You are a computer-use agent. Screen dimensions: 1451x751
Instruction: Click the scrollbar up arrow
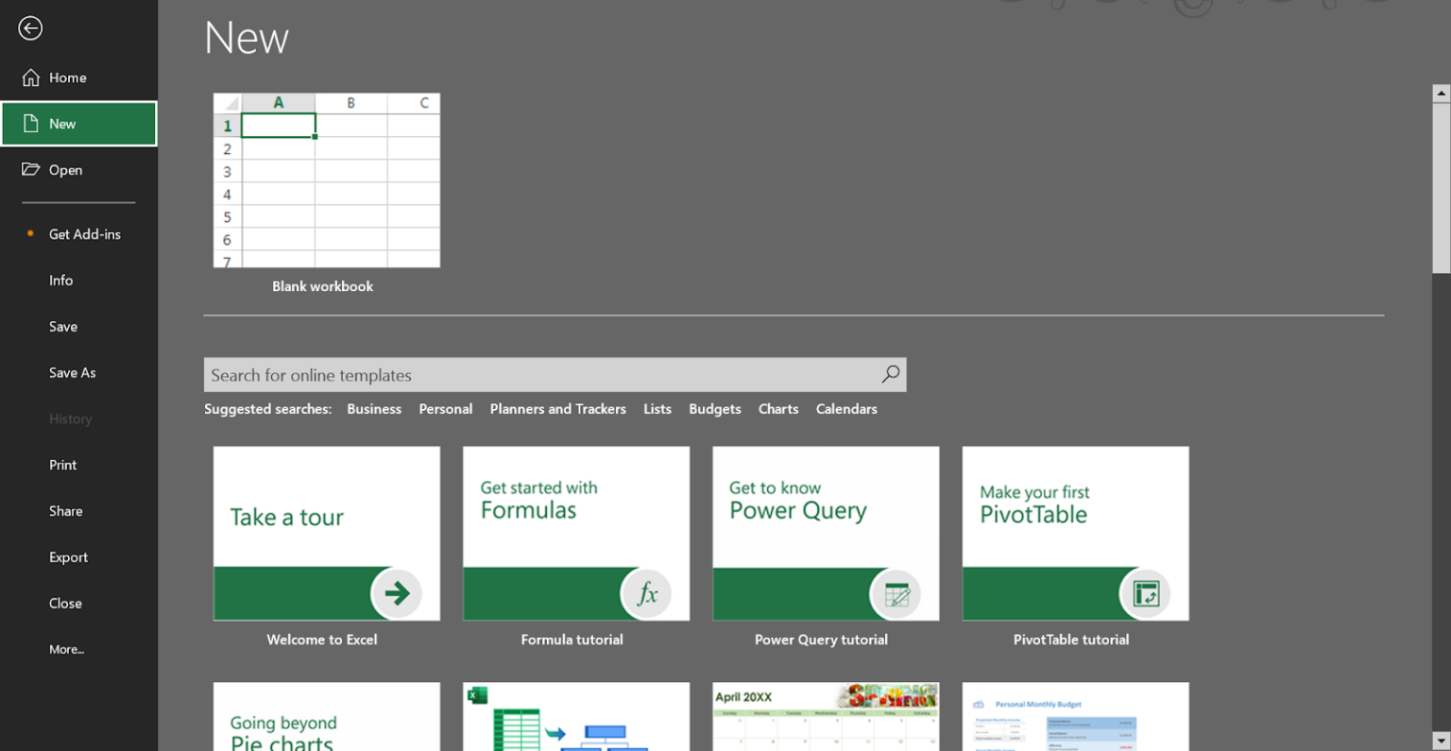(x=1442, y=93)
